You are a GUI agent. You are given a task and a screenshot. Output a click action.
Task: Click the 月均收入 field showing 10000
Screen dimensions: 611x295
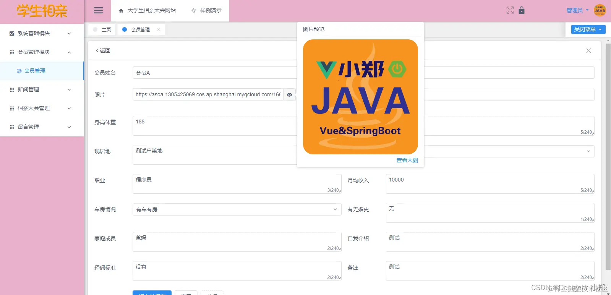(490, 184)
